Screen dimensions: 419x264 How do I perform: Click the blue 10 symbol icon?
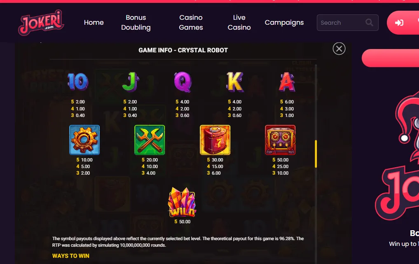click(78, 82)
